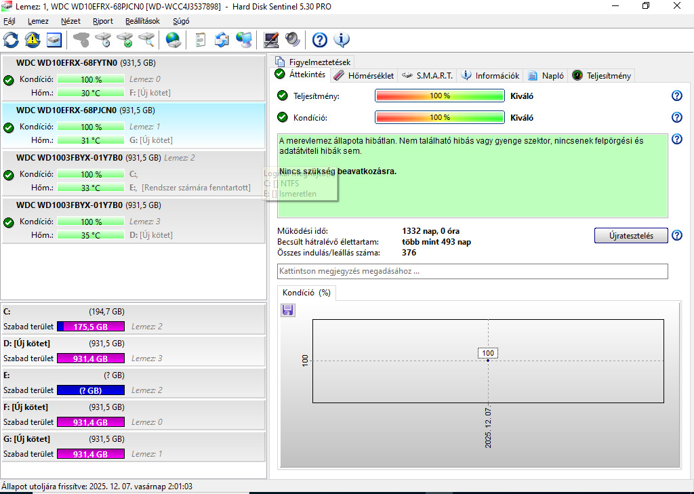The image size is (694, 494).
Task: Open the Figyelmeztetések tab
Action: click(x=313, y=62)
